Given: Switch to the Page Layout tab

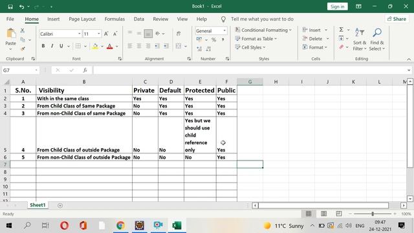Looking at the screenshot, I should (x=82, y=19).
